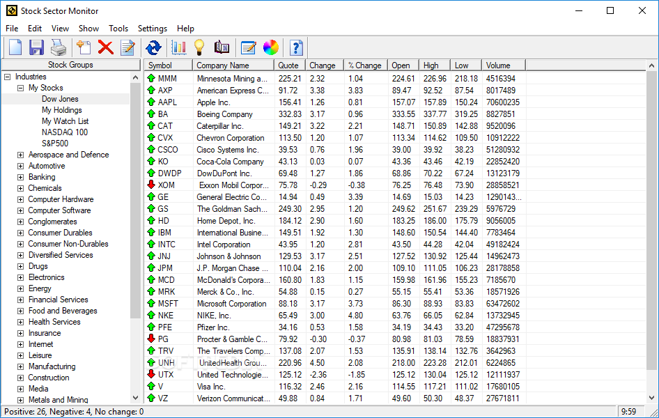Expand the Banking group
This screenshot has height=418, width=659.
[20, 177]
